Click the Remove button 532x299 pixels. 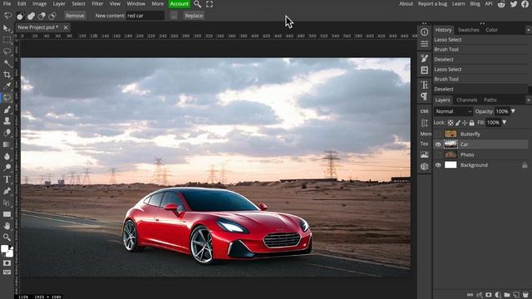pos(75,16)
